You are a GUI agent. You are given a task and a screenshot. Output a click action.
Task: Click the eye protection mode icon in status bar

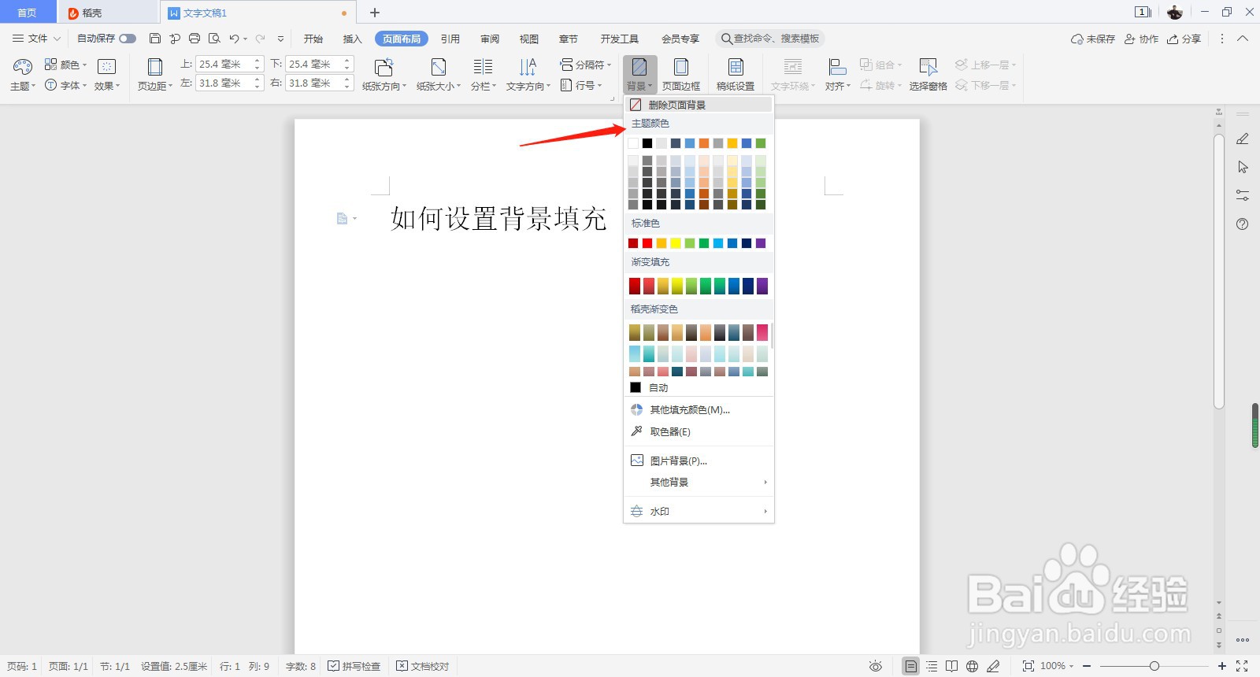click(876, 666)
